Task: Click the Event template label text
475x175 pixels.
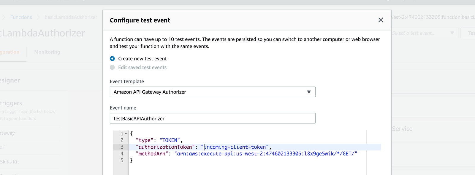Action: pos(127,81)
